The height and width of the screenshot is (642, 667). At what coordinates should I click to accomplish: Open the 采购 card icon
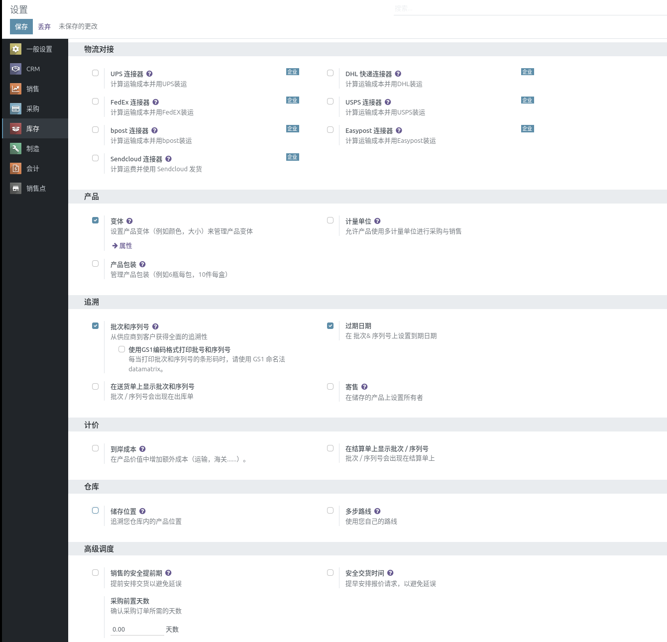click(x=16, y=108)
